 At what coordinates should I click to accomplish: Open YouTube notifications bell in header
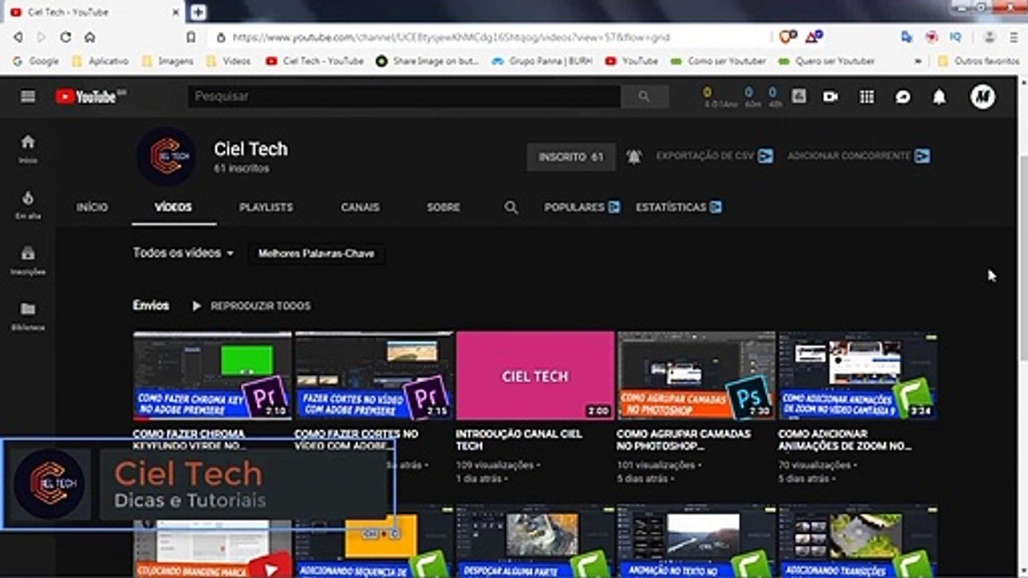point(939,96)
